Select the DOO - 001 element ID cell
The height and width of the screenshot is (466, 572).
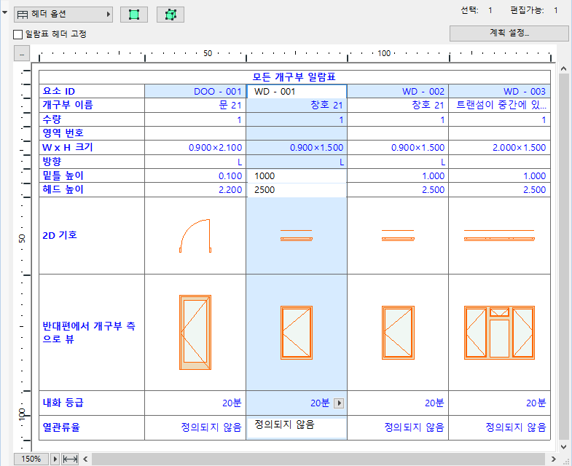point(195,91)
